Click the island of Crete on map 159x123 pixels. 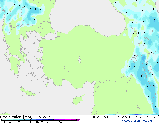click(x=27, y=92)
